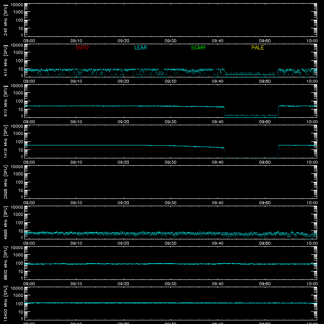
Task: Select the 2695 MHz [SFU] axis title
Action: [6, 182]
